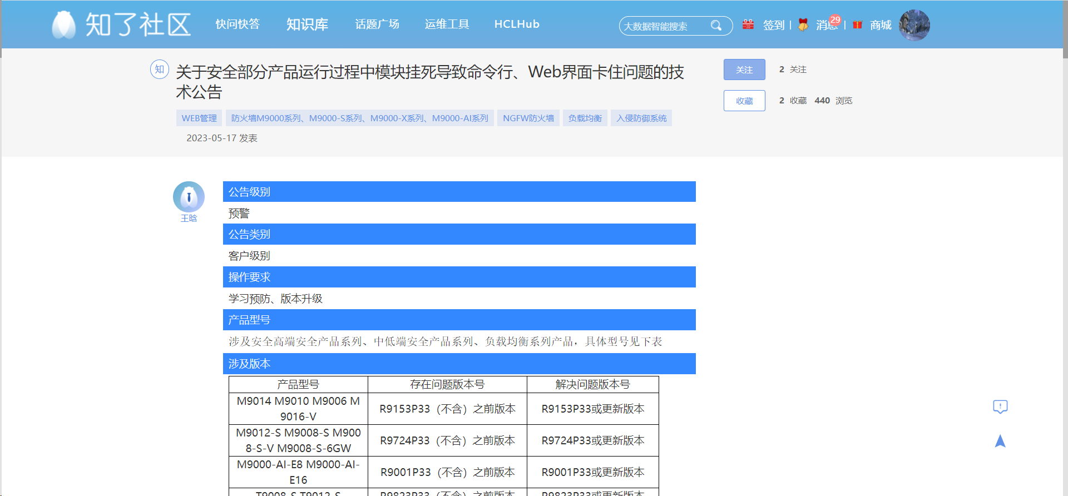Click the 知了社区 logo icon
Viewport: 1068px width, 496px height.
(64, 25)
